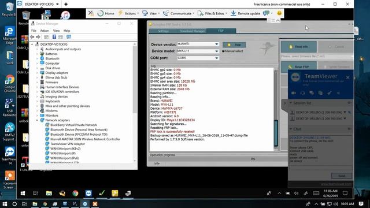This screenshot has width=370, height=208.
Task: Expand the Disk drives node
Action: (x=37, y=68)
